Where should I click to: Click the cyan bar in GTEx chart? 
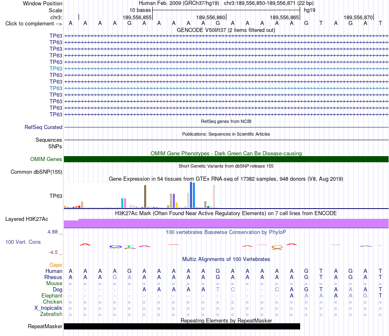click(122, 203)
